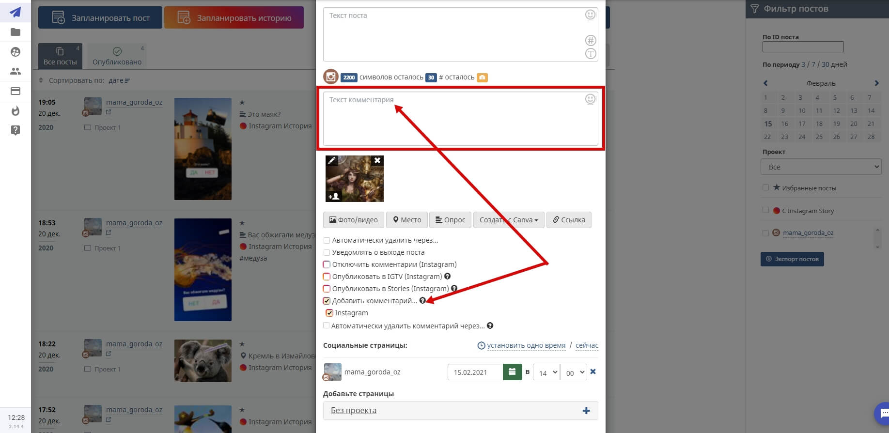Viewport: 889px width, 433px height.
Task: Open the hour dropdown showing 14
Action: click(x=546, y=372)
